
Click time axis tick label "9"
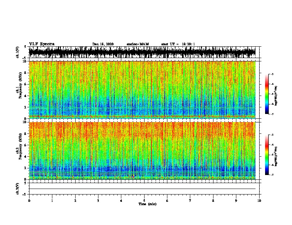(x=236, y=201)
